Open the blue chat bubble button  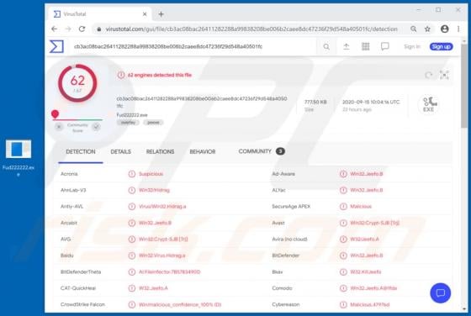tap(440, 293)
